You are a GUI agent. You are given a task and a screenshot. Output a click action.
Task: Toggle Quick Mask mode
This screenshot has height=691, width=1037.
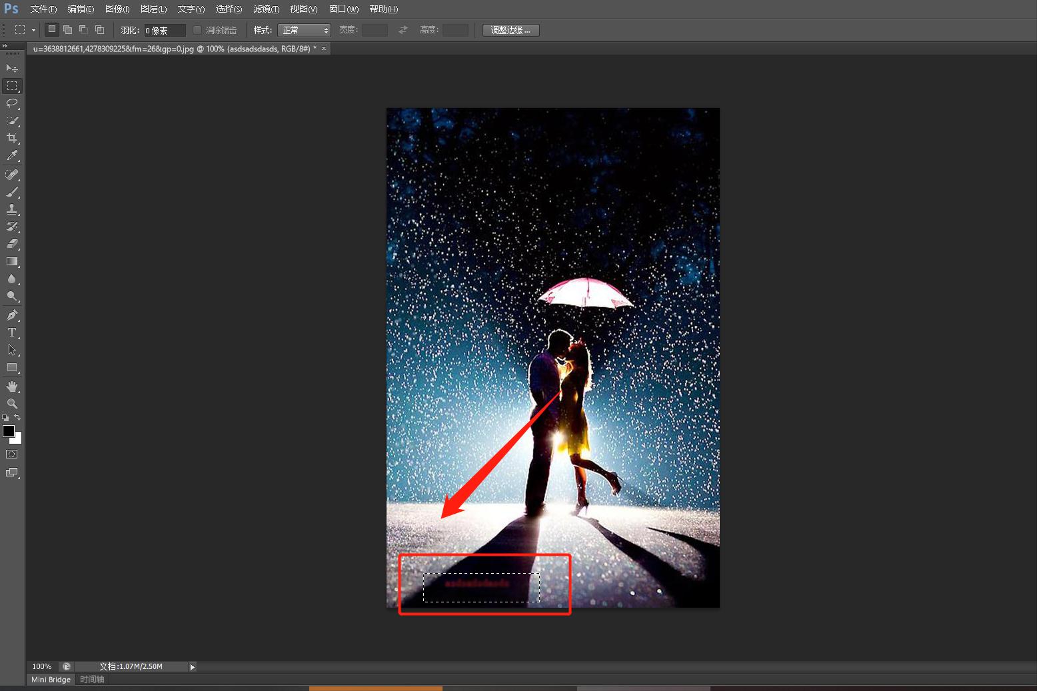[x=12, y=454]
